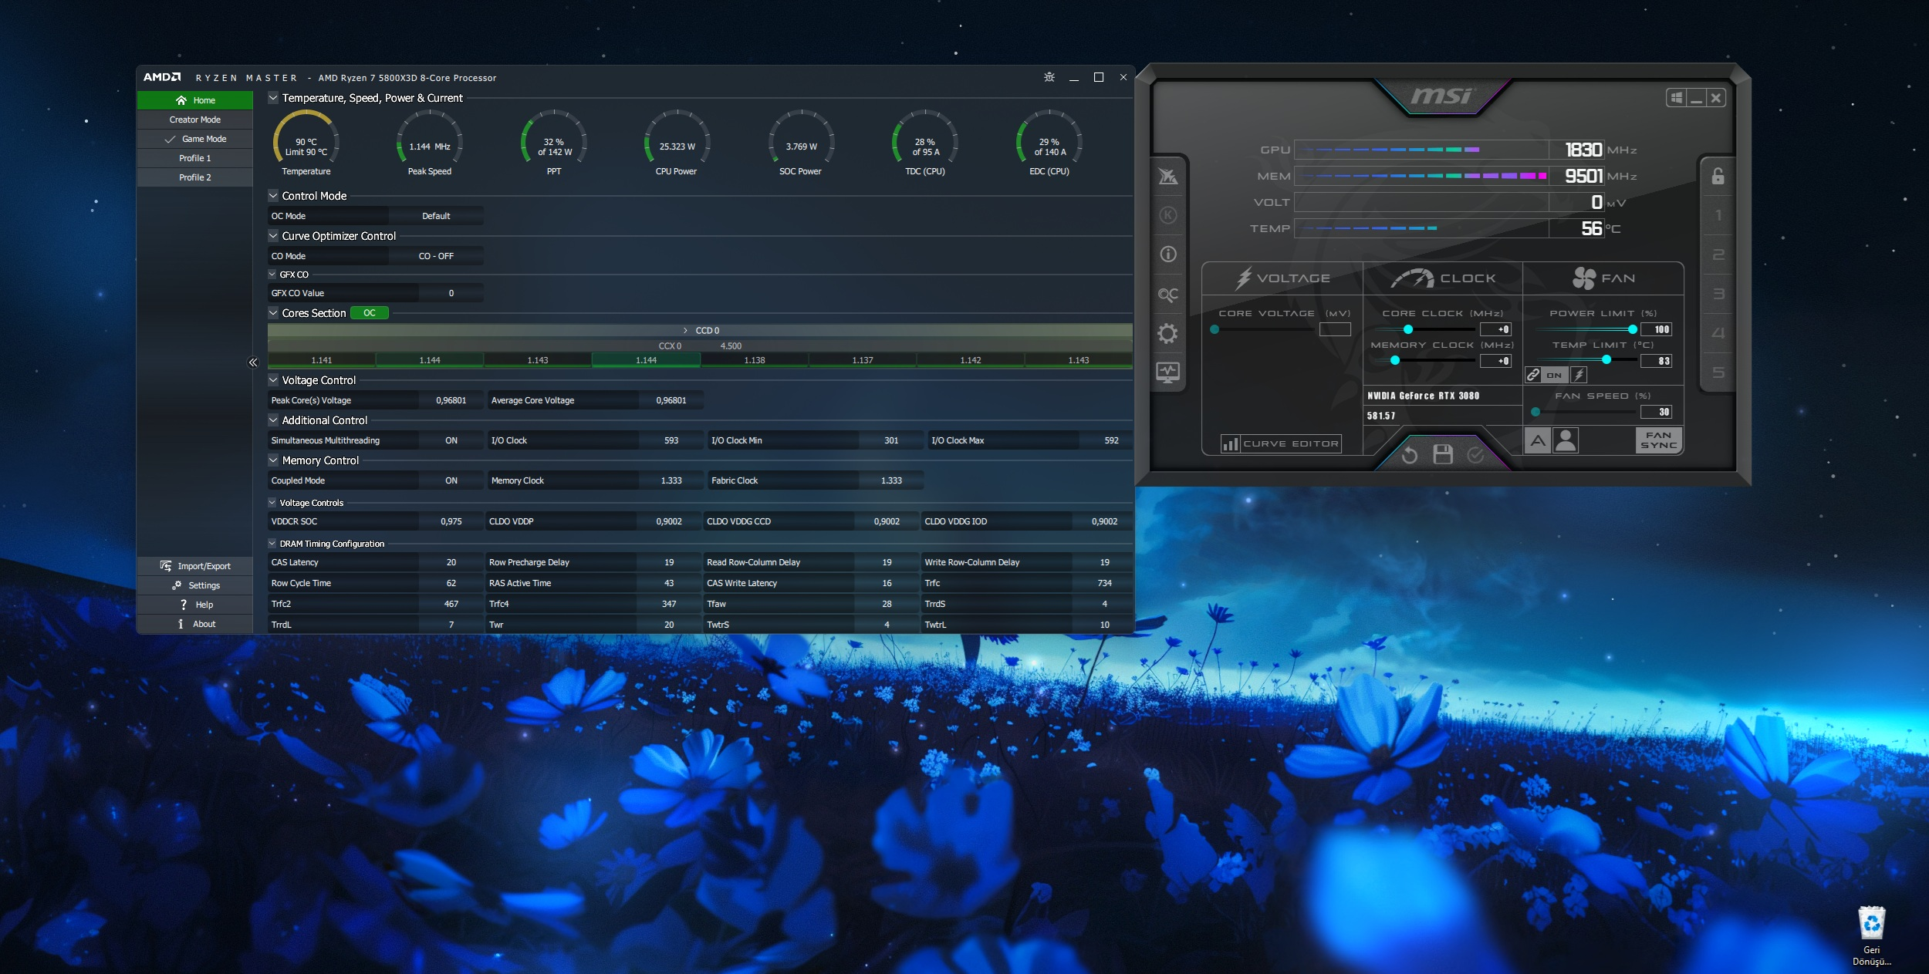Click MSI Kombustor K icon

[x=1168, y=215]
